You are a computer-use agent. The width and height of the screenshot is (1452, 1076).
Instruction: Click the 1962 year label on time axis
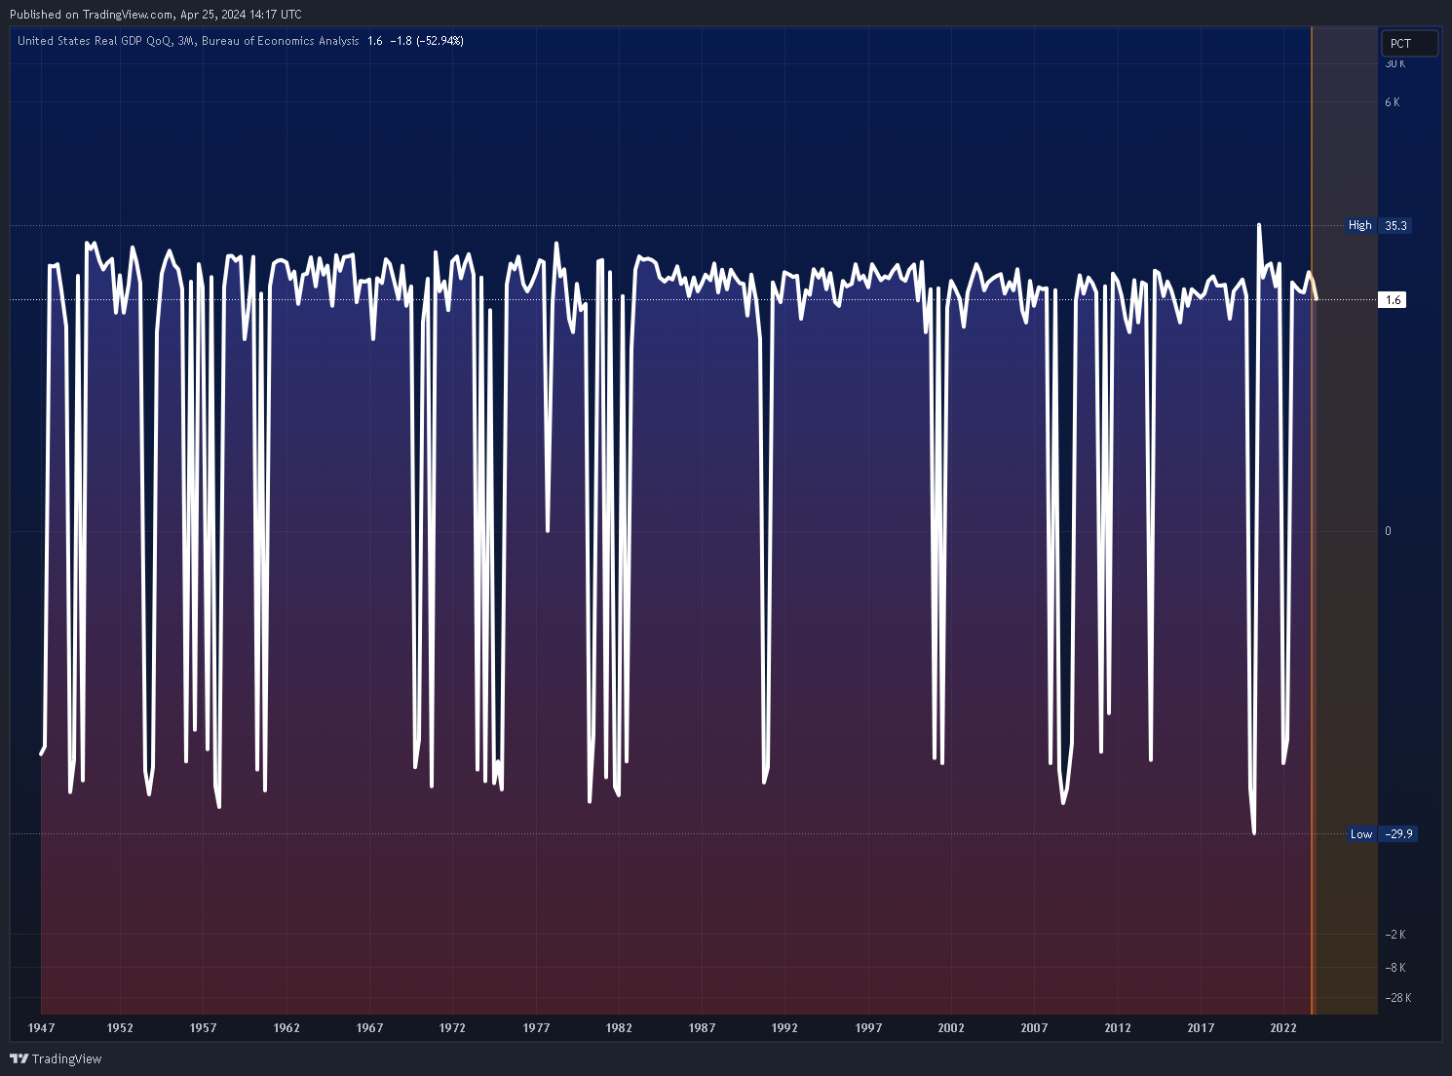pyautogui.click(x=287, y=1028)
